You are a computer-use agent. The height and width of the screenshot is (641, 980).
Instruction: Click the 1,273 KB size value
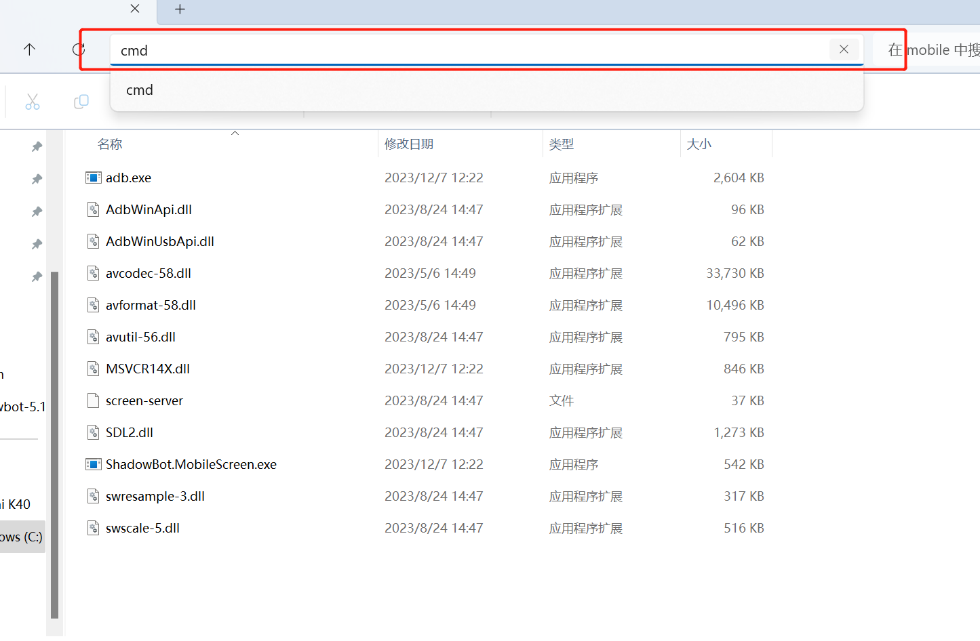[x=739, y=433]
